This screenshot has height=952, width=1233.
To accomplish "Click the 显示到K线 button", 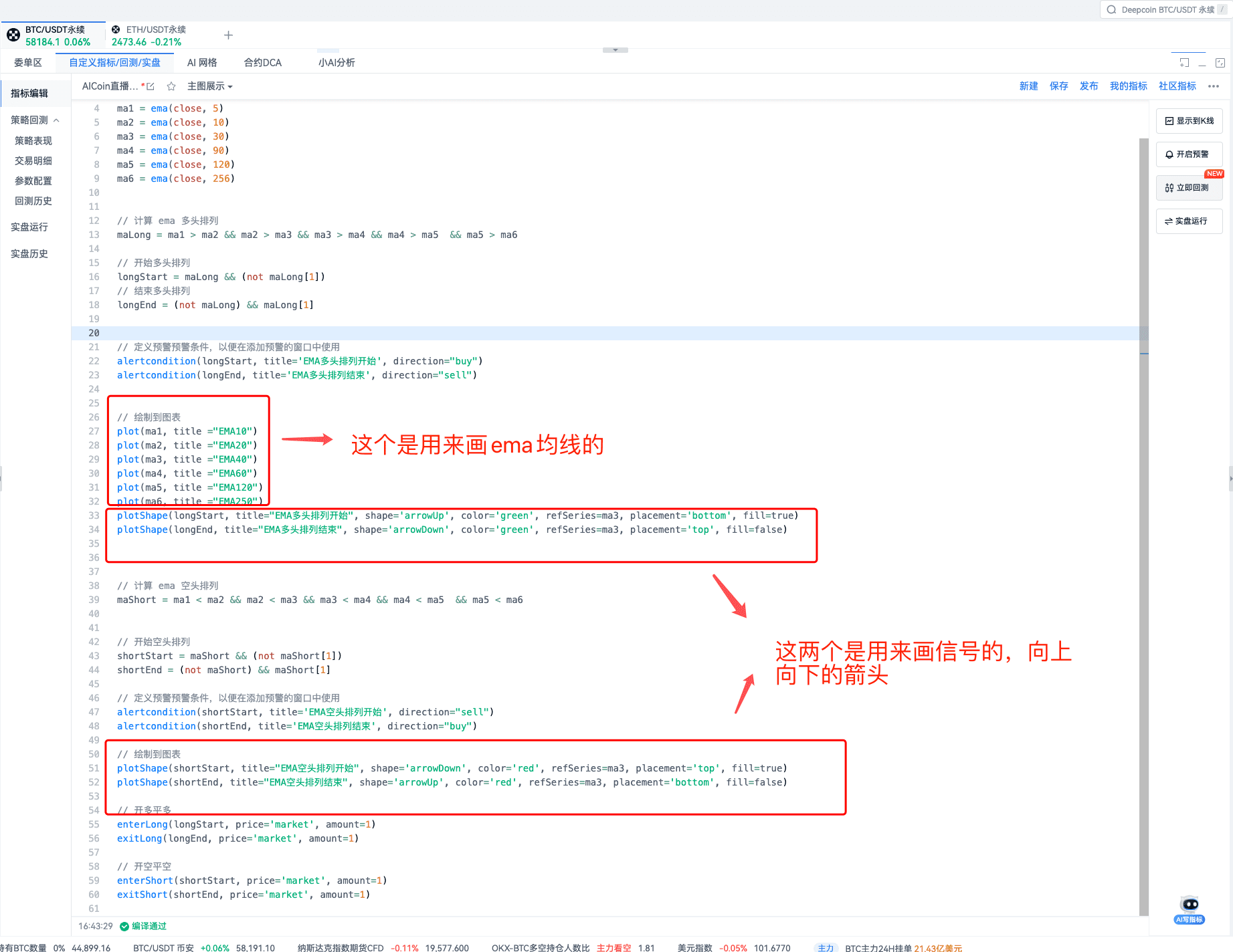I will [1189, 121].
